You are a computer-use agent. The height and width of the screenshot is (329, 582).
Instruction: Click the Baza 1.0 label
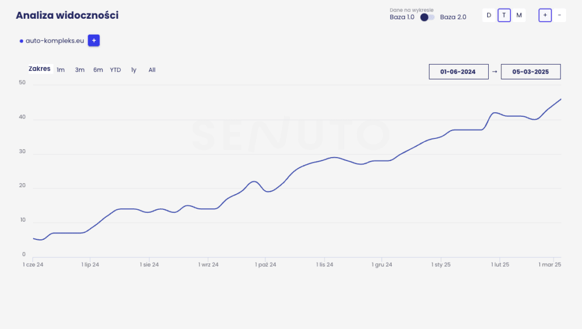coord(402,17)
